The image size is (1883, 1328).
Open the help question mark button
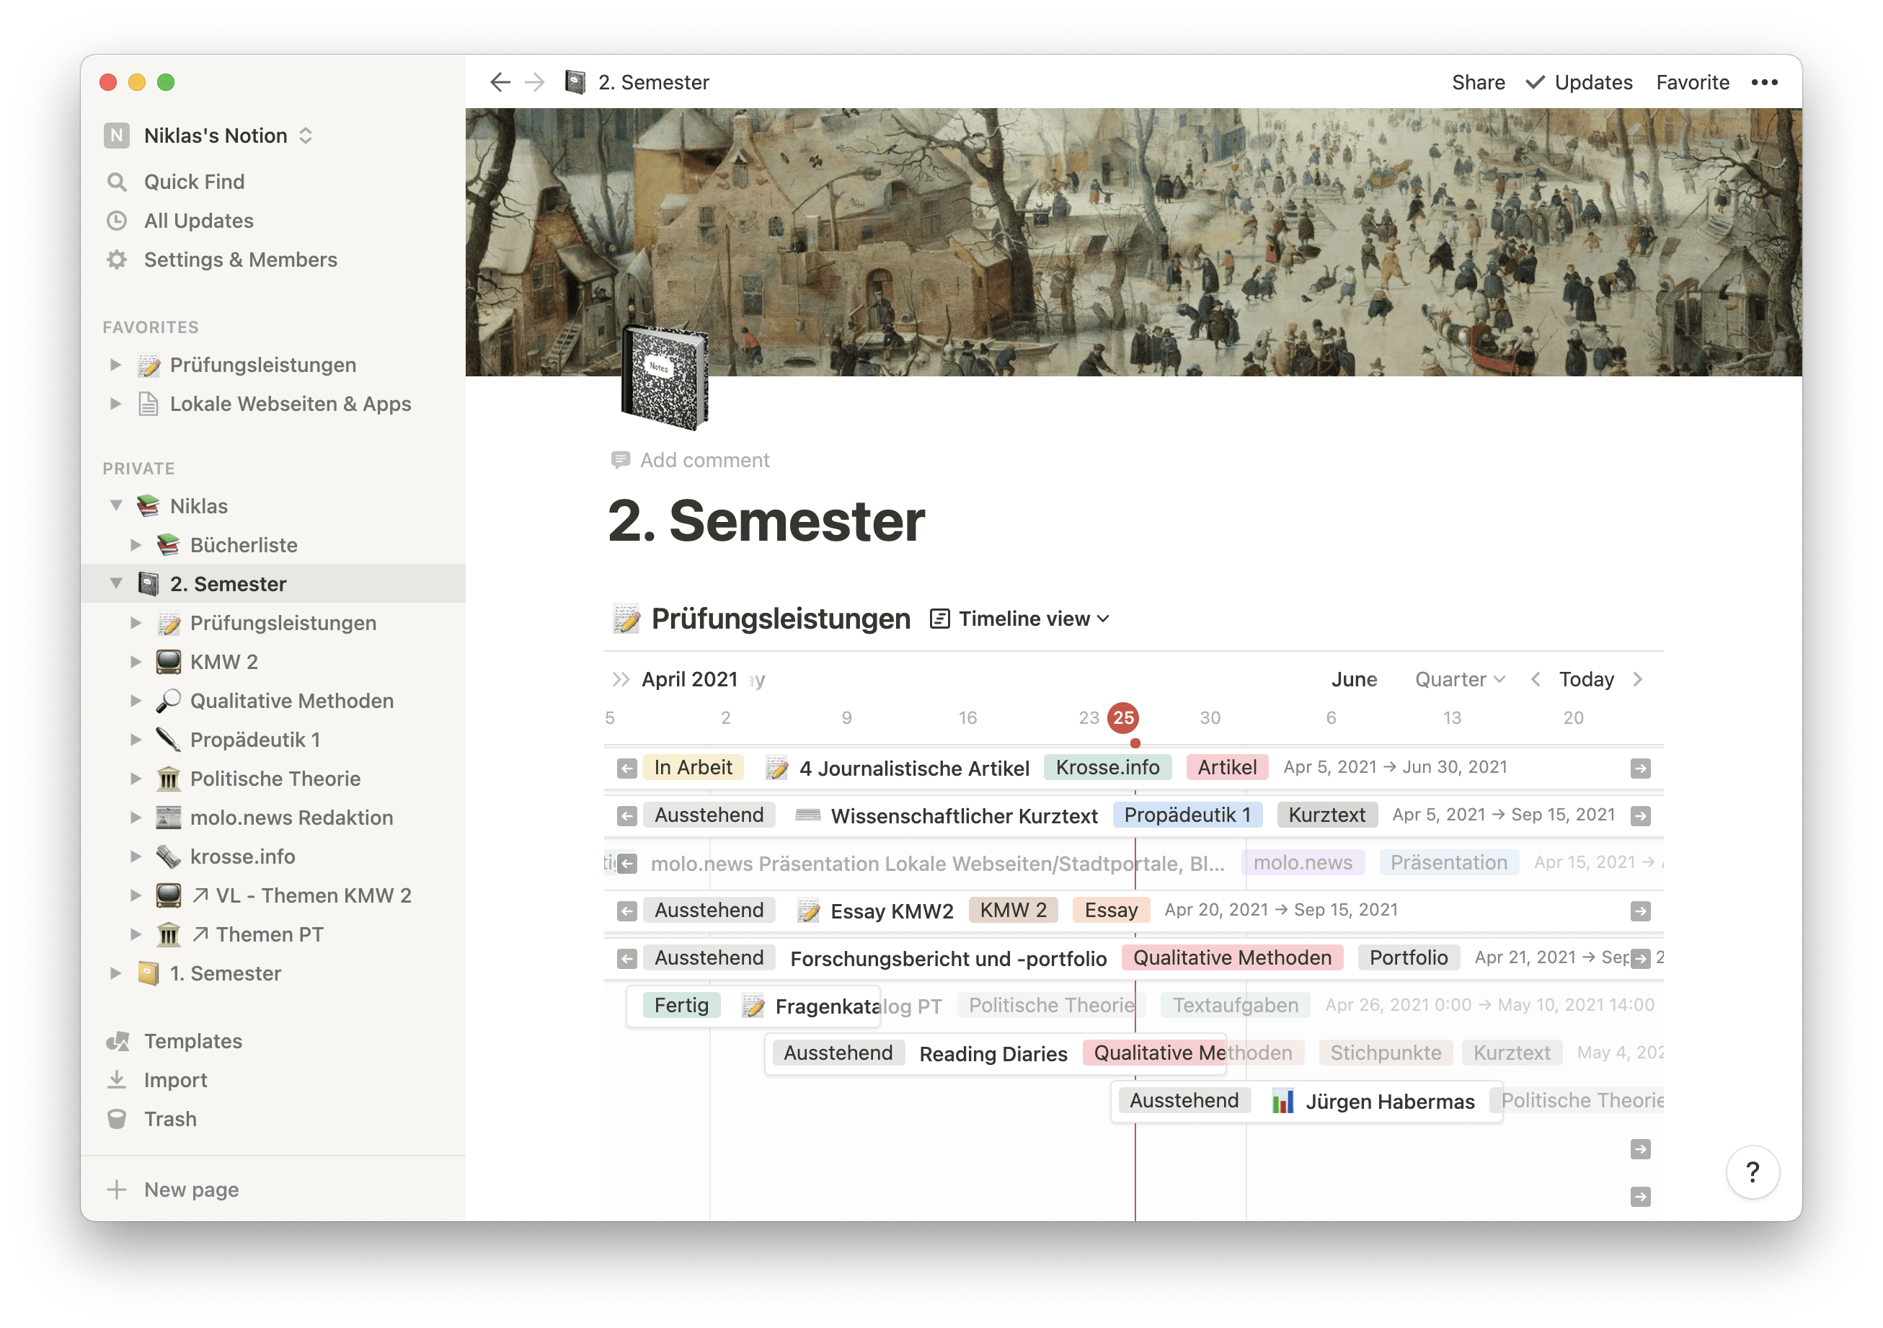coord(1752,1172)
